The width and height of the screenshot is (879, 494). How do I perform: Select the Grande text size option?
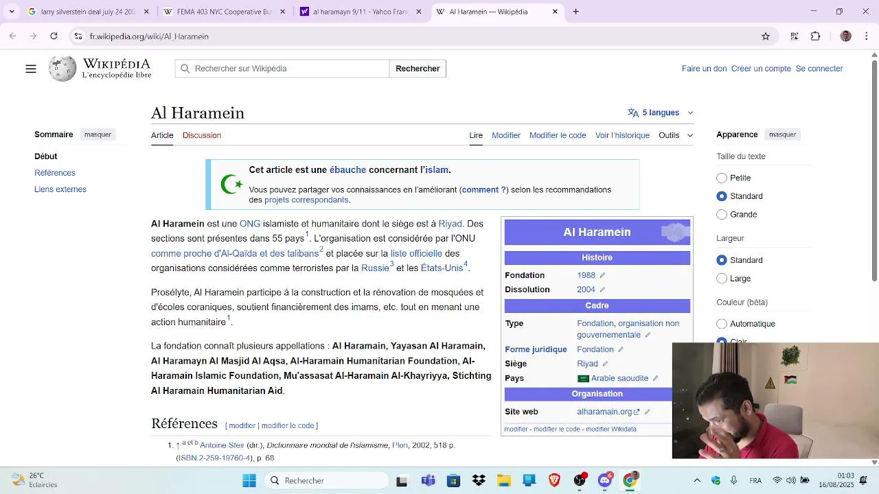722,215
